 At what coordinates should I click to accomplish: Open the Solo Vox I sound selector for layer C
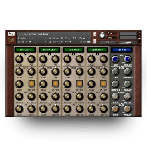pyautogui.click(x=73, y=50)
